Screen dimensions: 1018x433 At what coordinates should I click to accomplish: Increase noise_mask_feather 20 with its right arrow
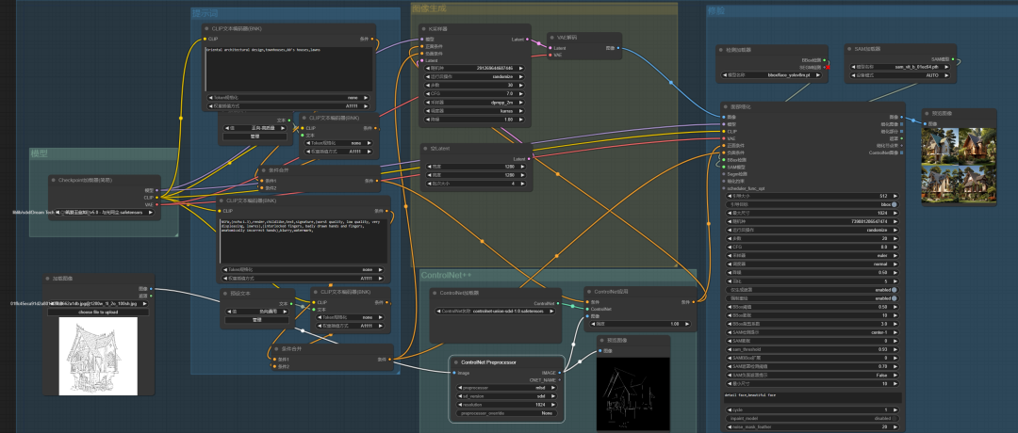click(896, 427)
